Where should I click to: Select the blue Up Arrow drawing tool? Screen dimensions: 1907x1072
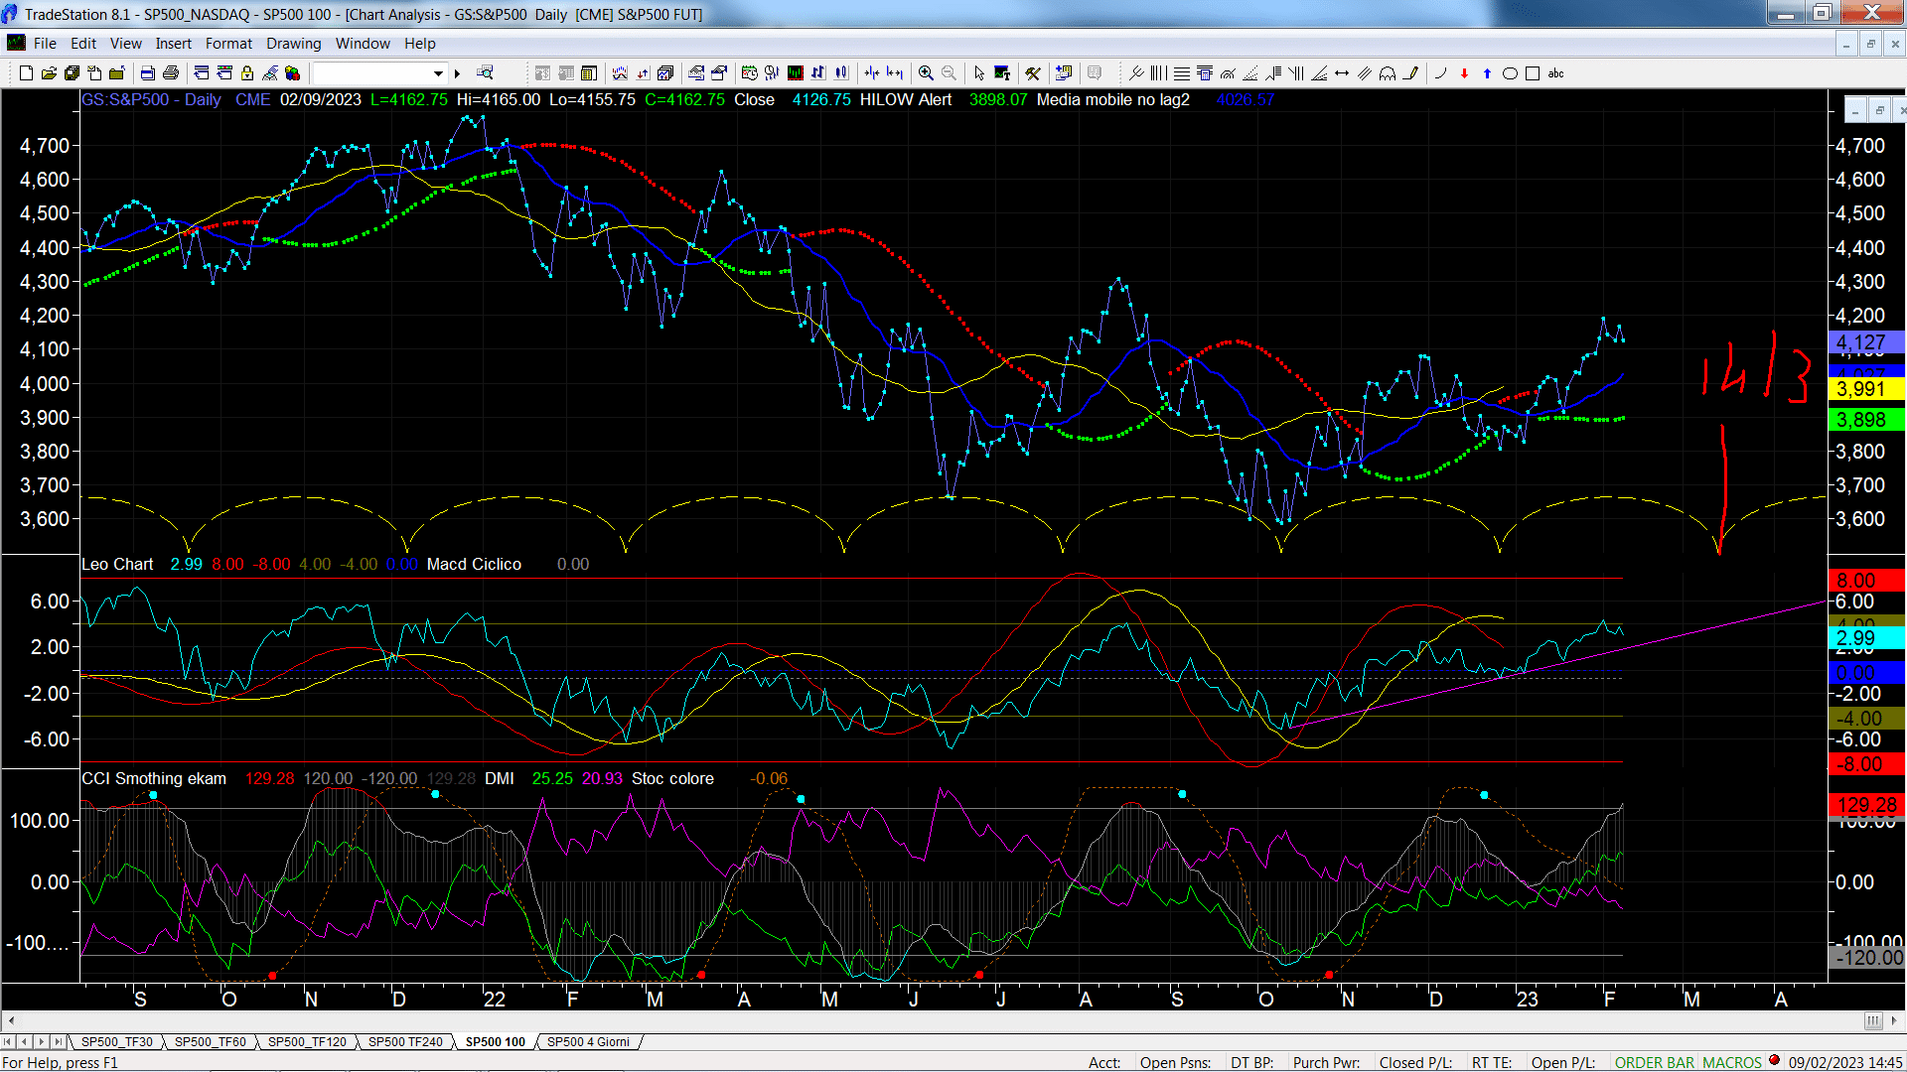pos(1487,73)
